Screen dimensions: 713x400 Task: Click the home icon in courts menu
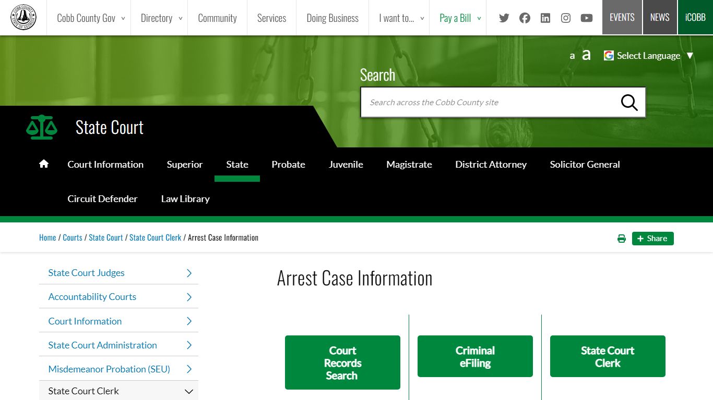coord(44,164)
